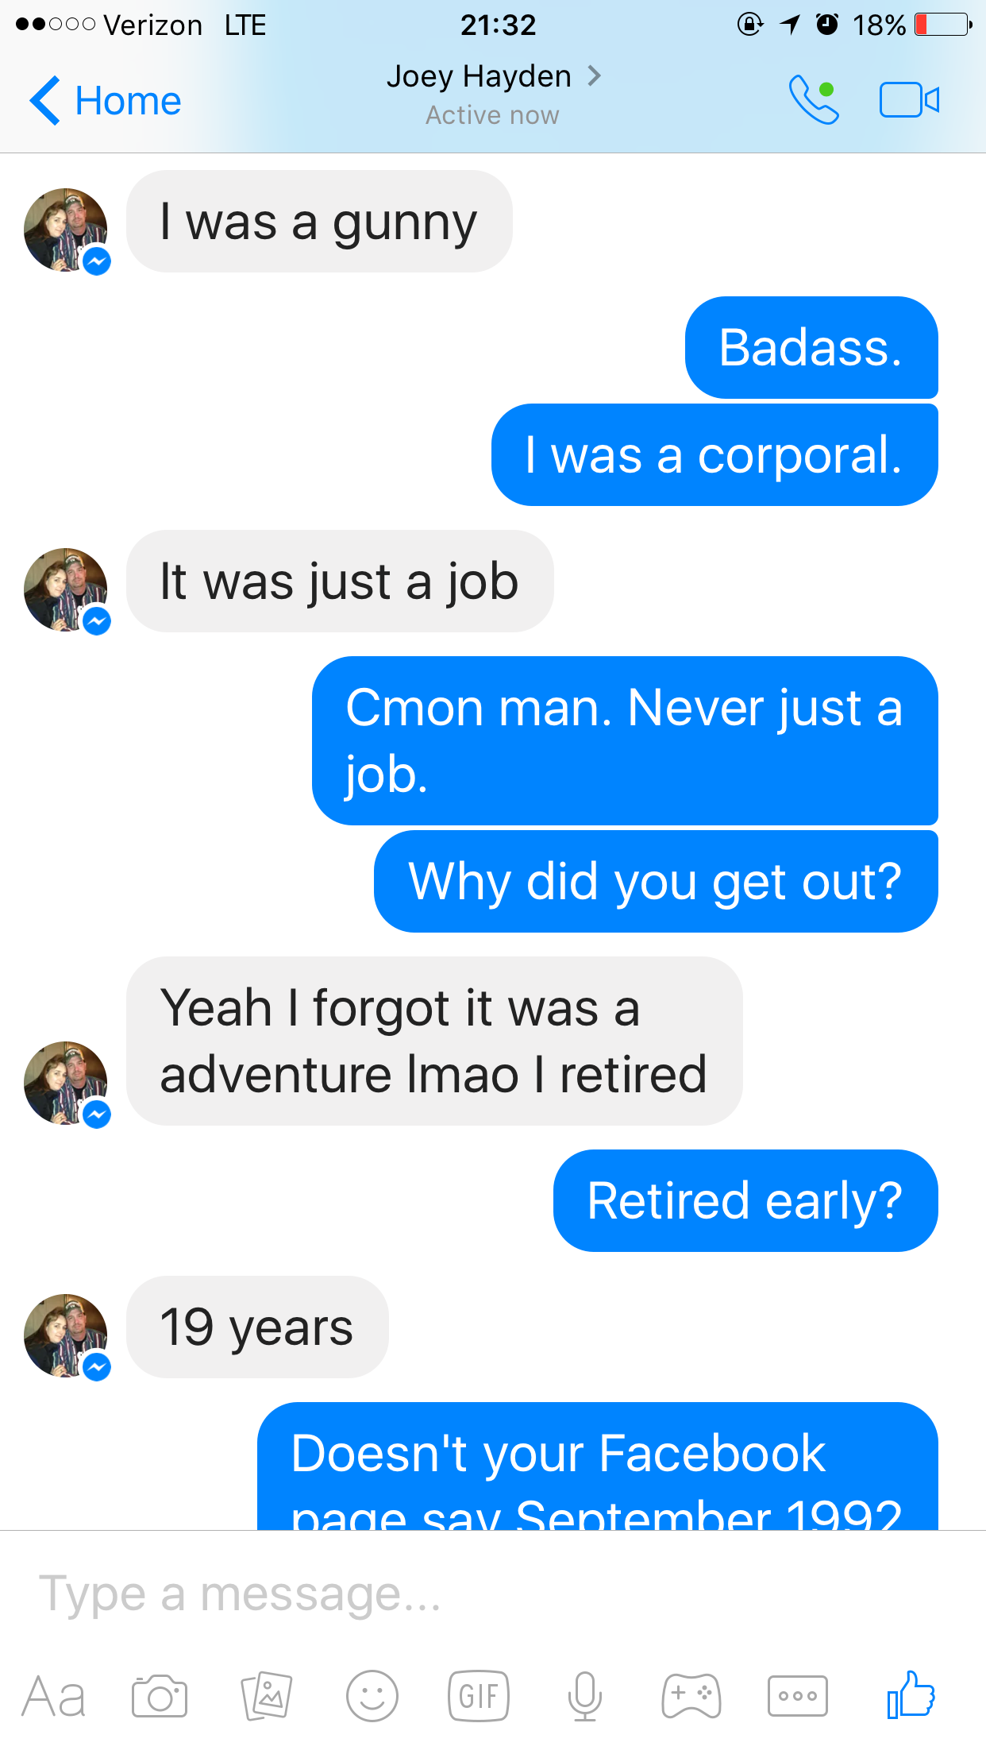Start a video call

click(909, 100)
